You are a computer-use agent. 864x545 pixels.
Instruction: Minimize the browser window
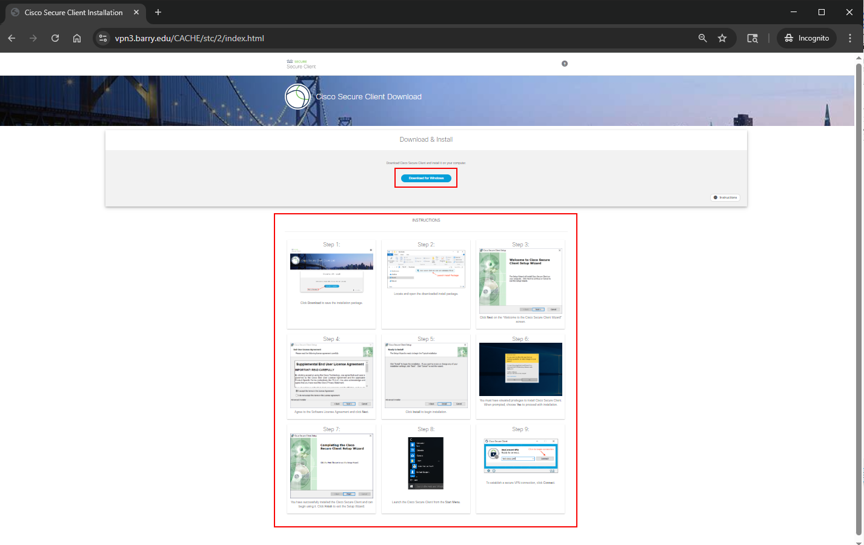(x=794, y=12)
